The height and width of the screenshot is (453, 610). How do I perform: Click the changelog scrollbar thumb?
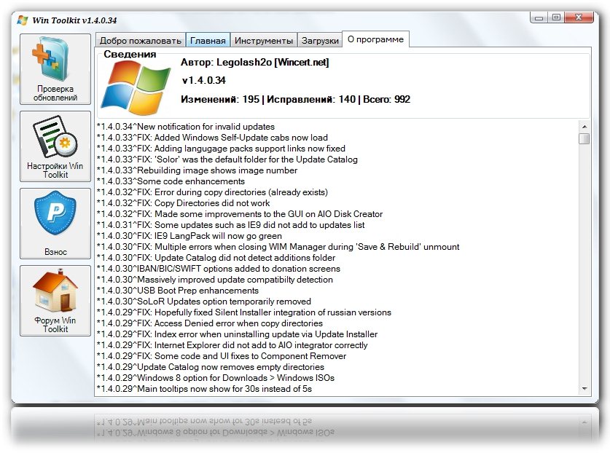pyautogui.click(x=584, y=139)
